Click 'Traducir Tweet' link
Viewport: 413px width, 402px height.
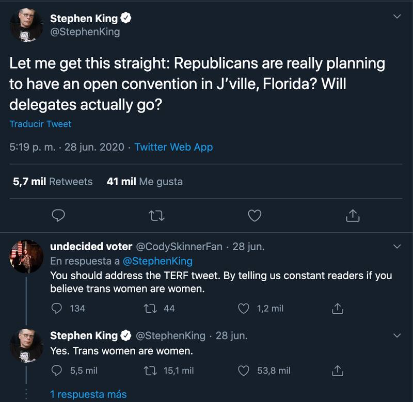coord(40,124)
